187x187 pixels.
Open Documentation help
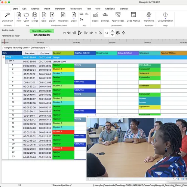pos(165,15)
